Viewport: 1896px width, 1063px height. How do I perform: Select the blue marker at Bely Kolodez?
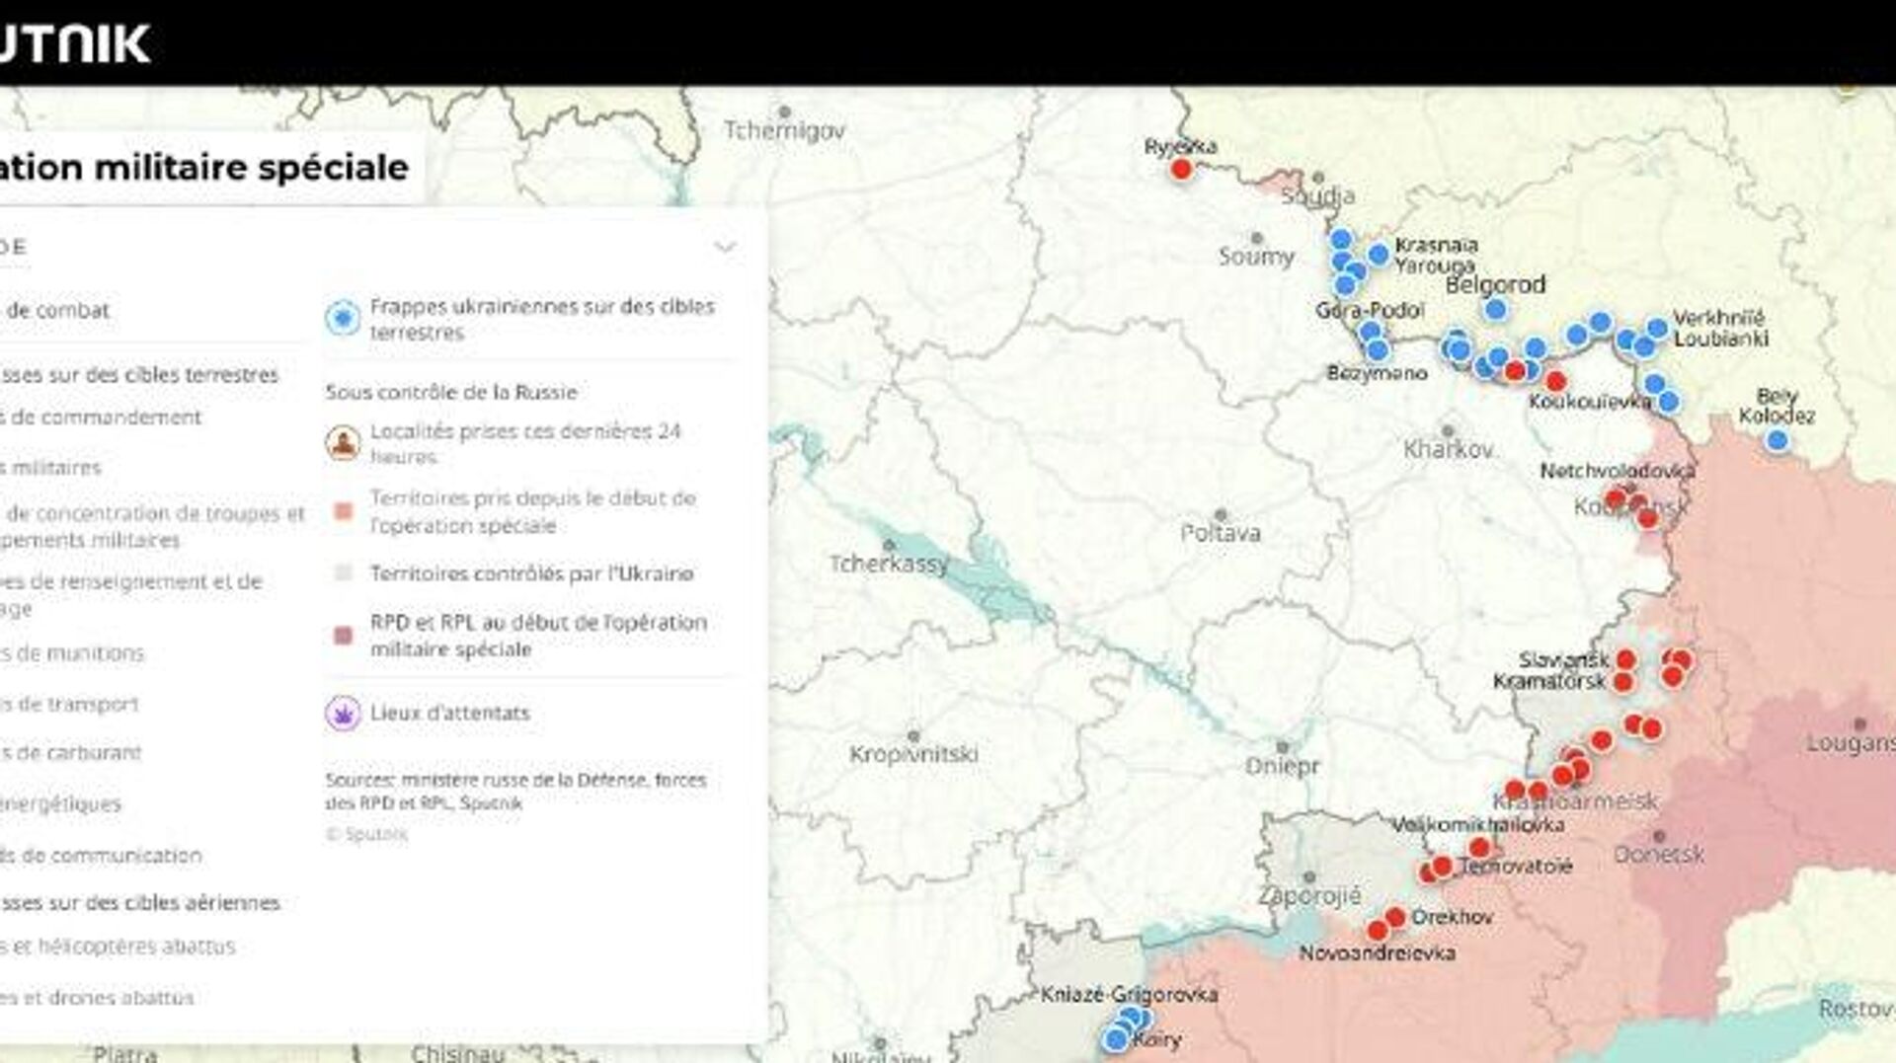pyautogui.click(x=1777, y=440)
